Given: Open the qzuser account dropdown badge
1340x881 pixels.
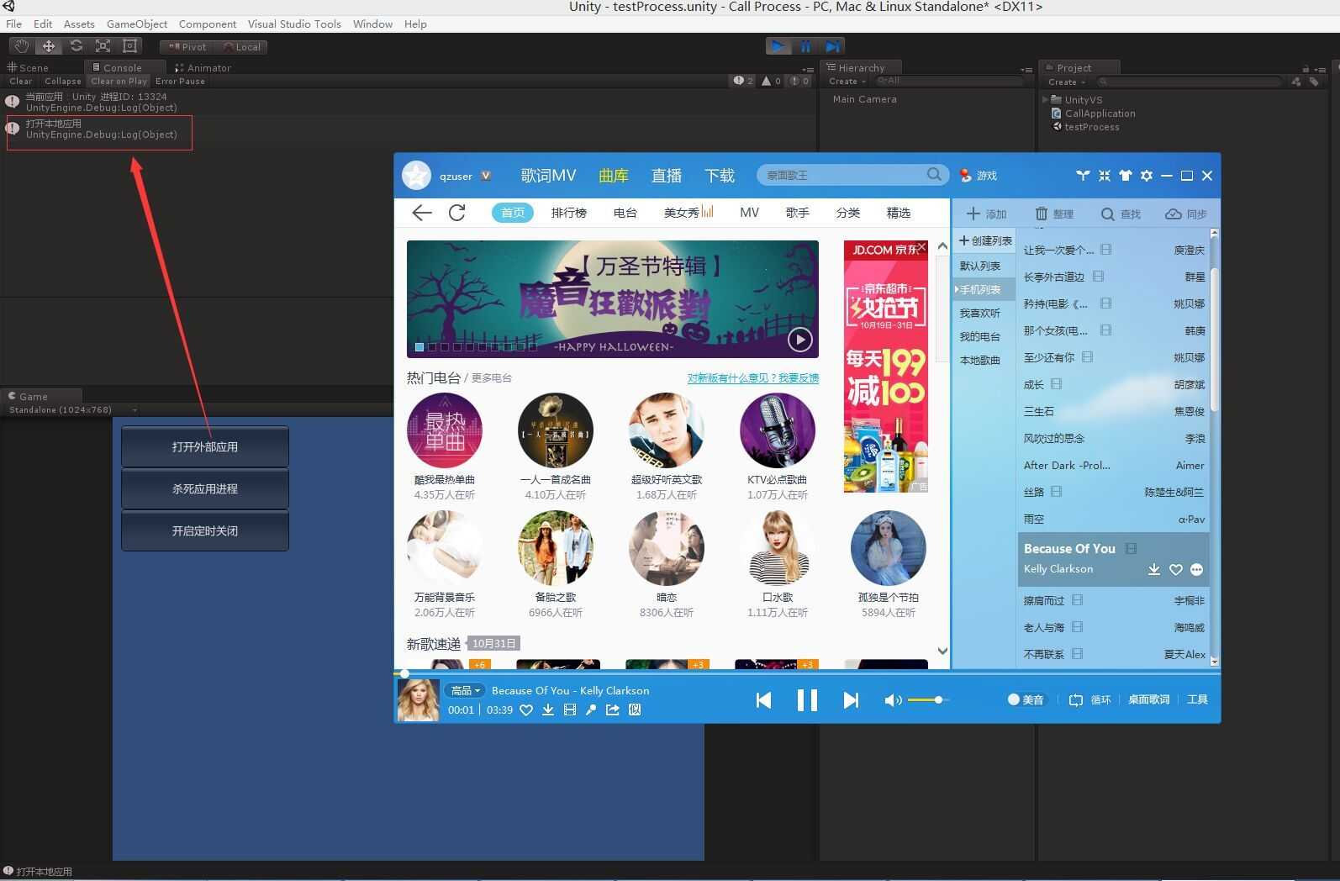Looking at the screenshot, I should click(x=486, y=176).
